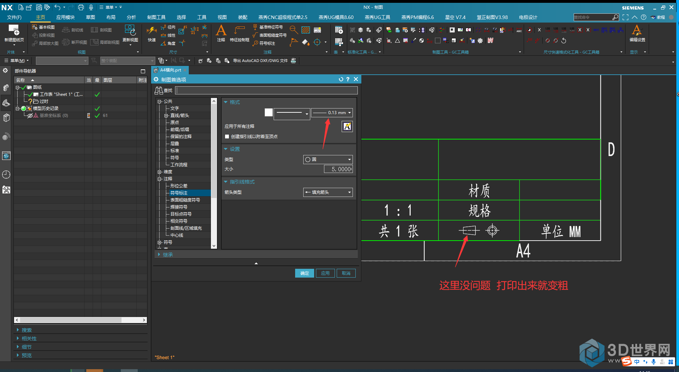Click the 取消 button

346,273
